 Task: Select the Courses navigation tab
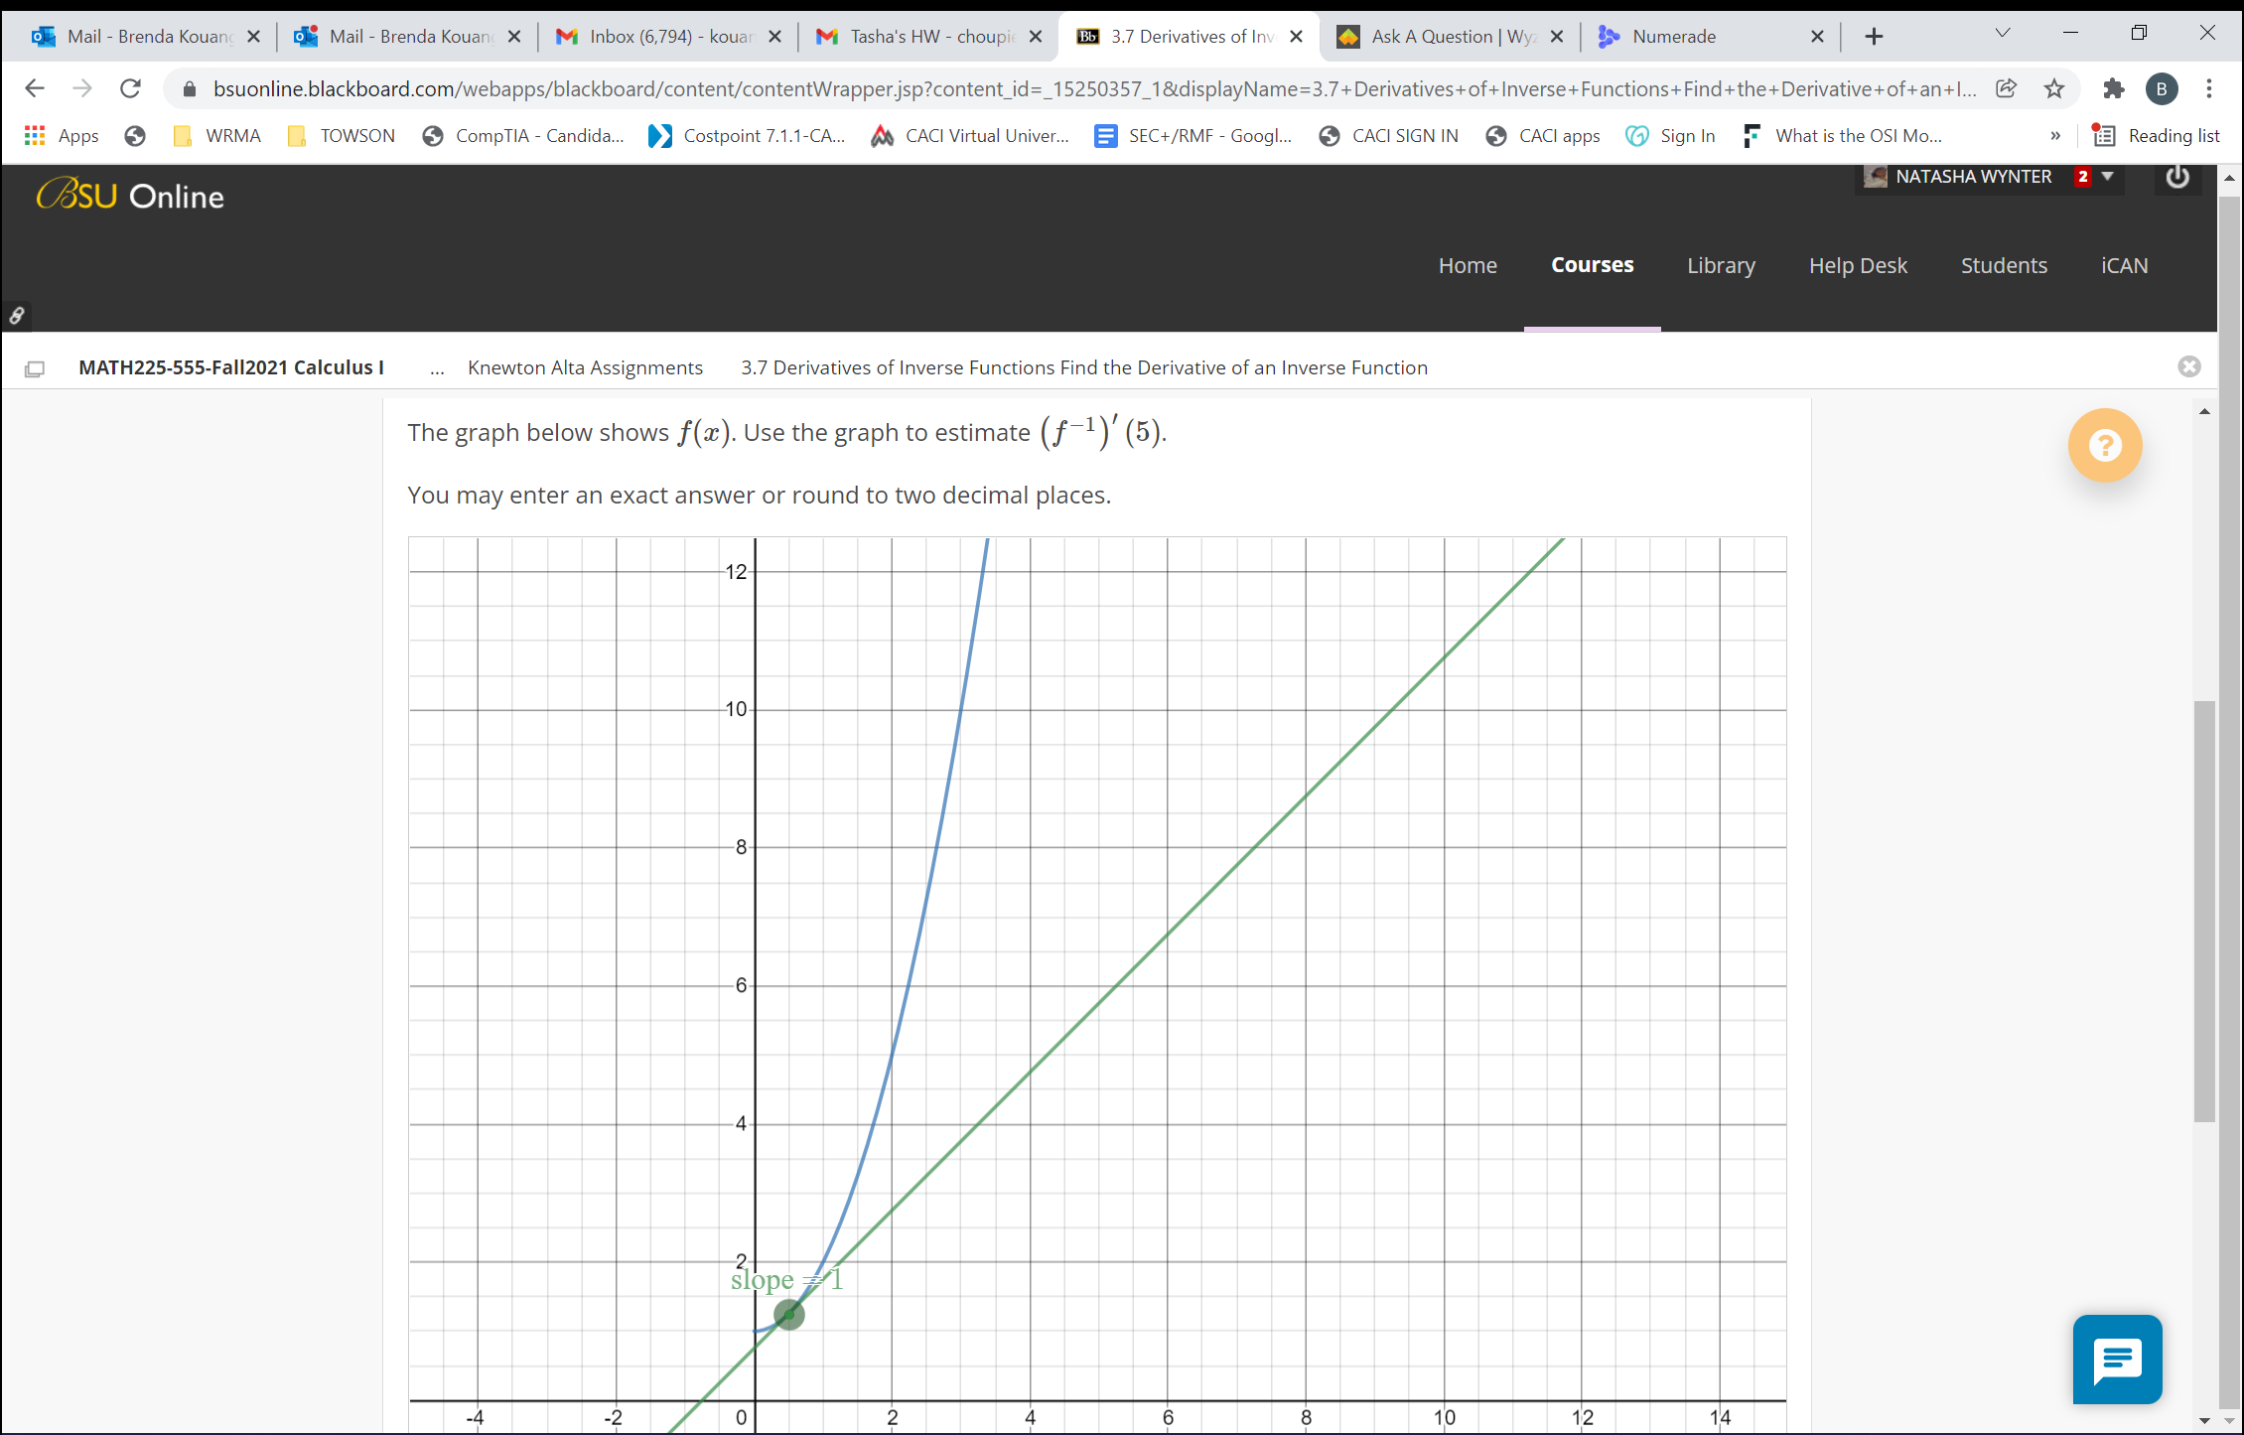[1592, 264]
